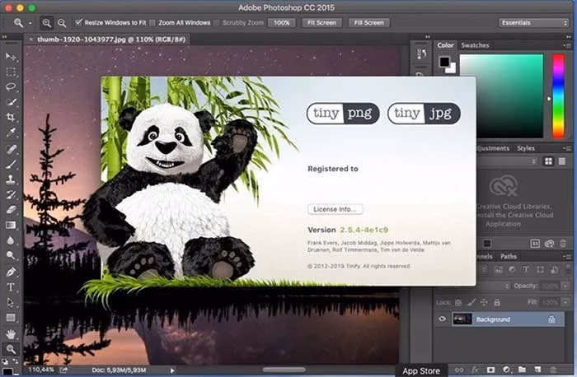This screenshot has height=377, width=577.
Task: Select the History Brush tool
Action: point(11,194)
